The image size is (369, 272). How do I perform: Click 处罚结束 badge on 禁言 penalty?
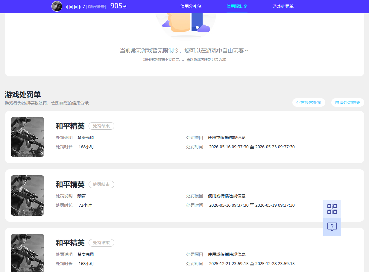tap(101, 185)
